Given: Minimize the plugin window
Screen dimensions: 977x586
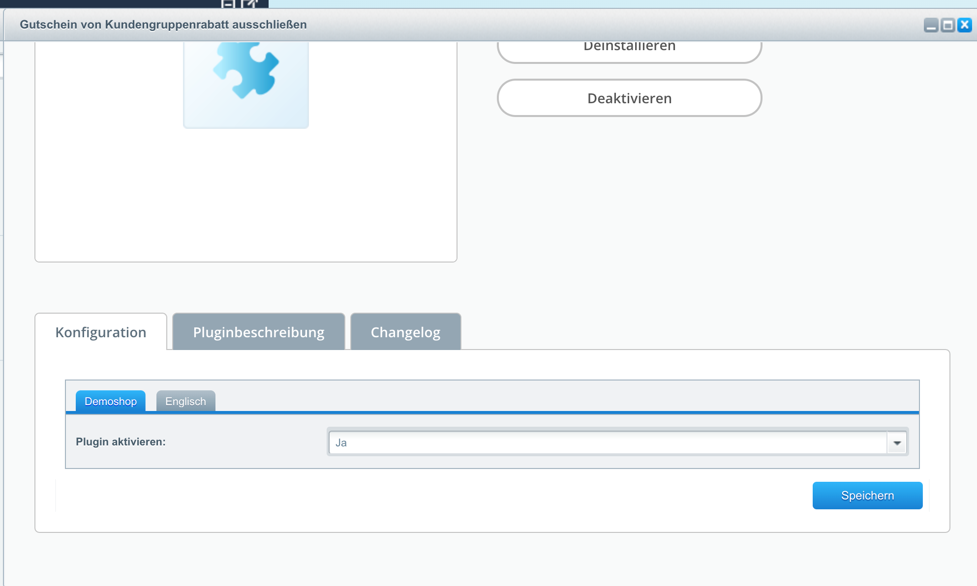Looking at the screenshot, I should 931,25.
